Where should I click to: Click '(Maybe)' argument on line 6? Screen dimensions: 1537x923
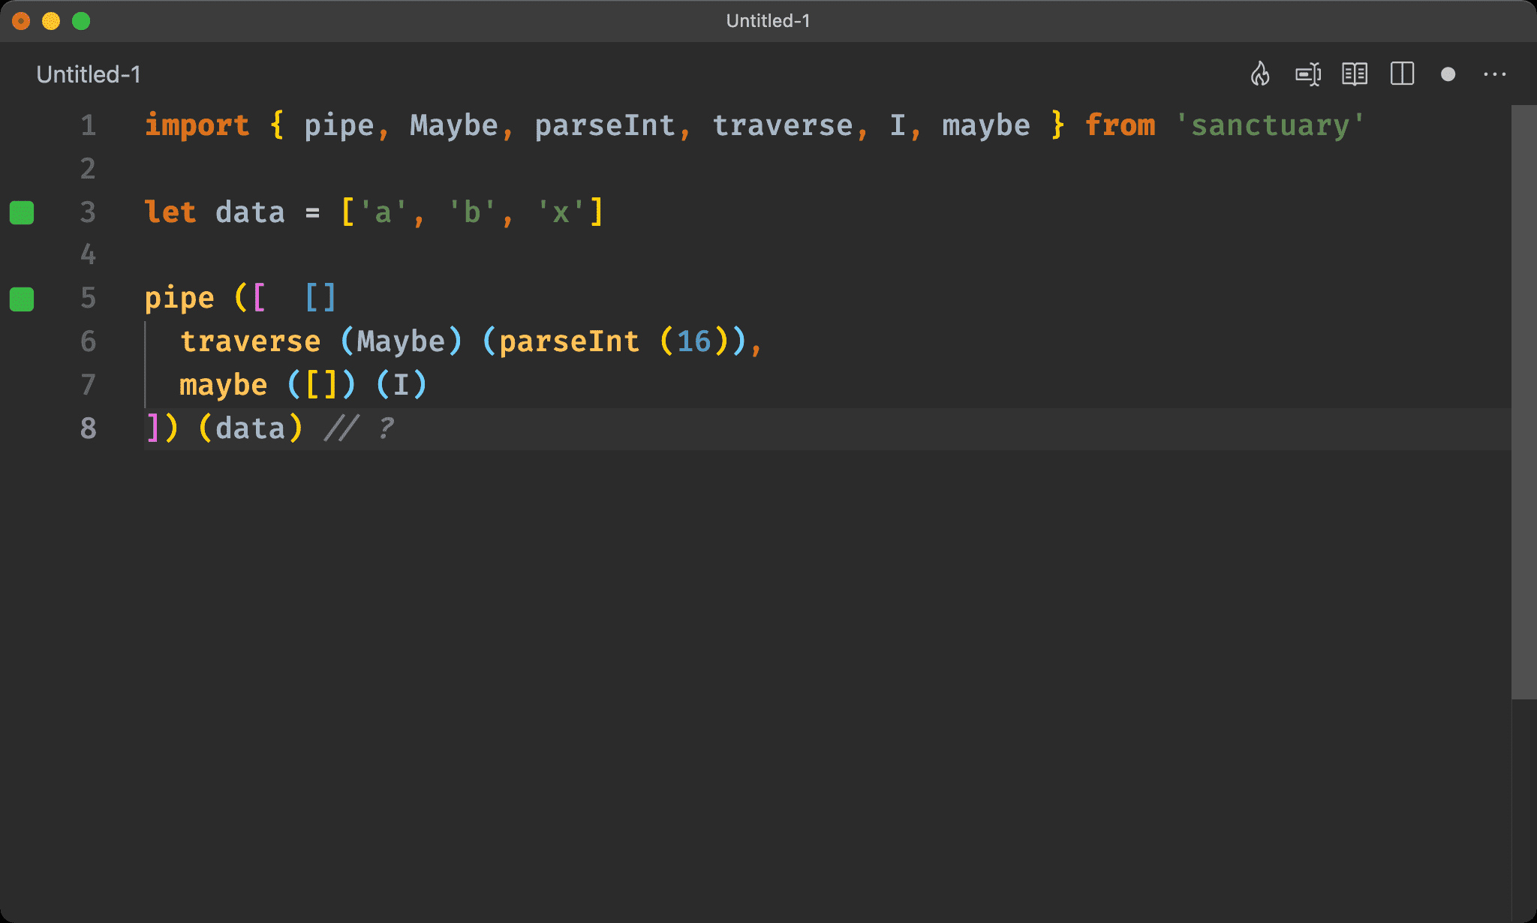[x=402, y=341]
